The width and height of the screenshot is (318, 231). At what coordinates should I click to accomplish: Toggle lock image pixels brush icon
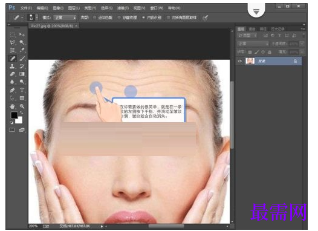pos(257,52)
